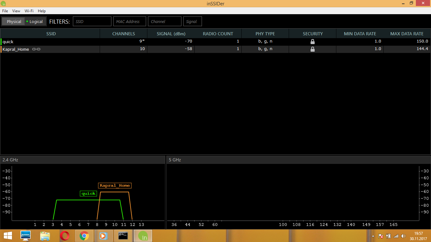Focus the Signal filter box
Viewport: 431px width, 242px height.
tap(192, 21)
